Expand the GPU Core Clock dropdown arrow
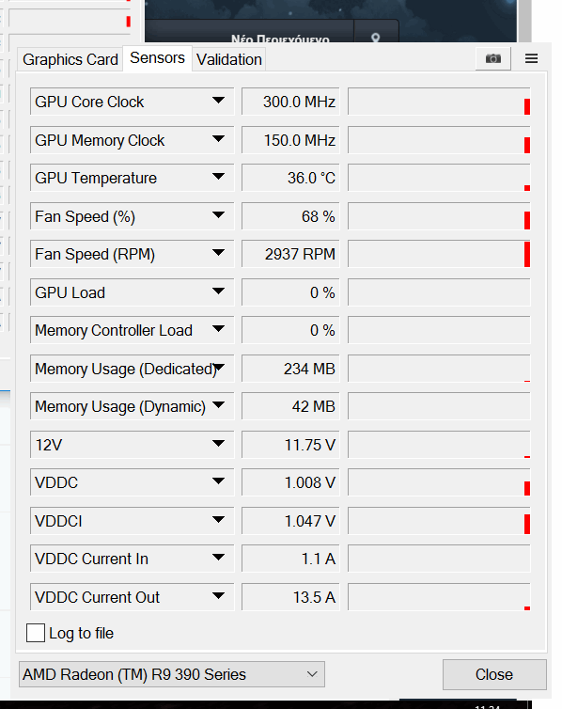Image resolution: width=562 pixels, height=709 pixels. click(219, 101)
